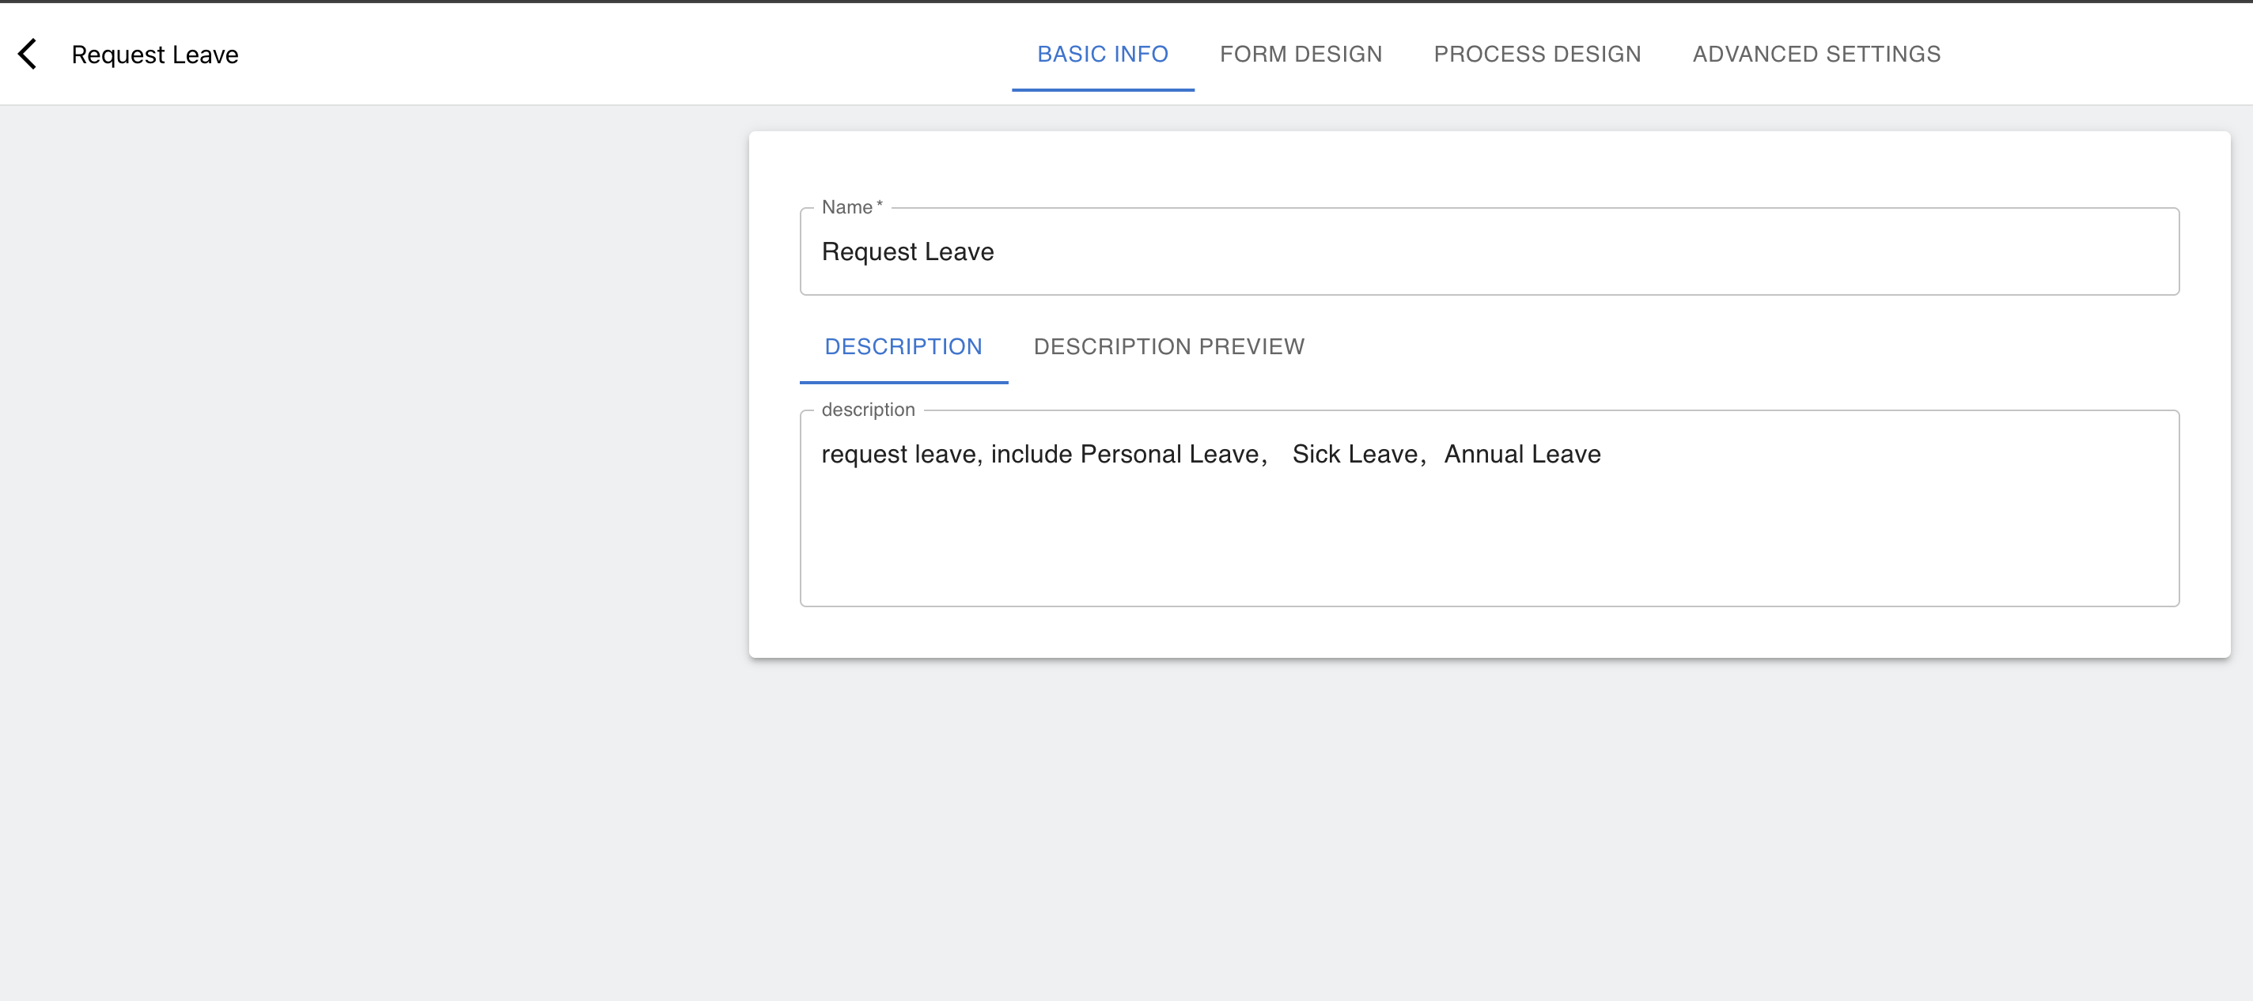
Task: Click the Name input field
Action: point(1489,251)
